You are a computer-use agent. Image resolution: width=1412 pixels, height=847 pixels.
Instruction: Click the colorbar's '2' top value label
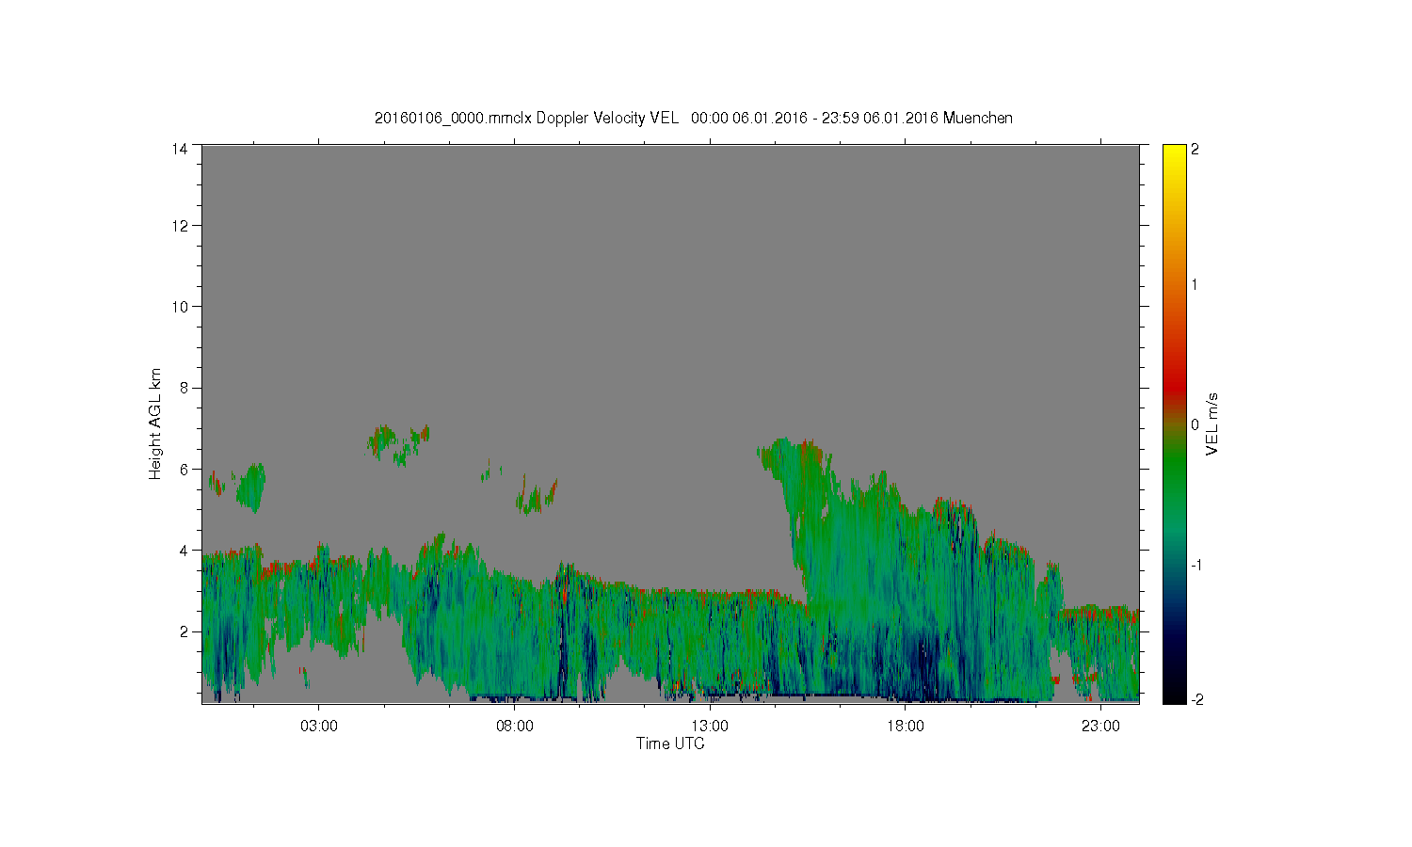1195,150
